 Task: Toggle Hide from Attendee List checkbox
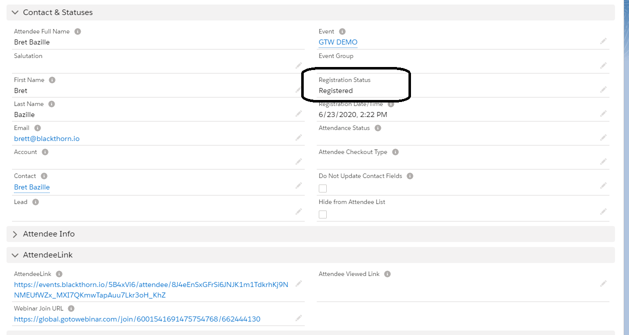click(x=323, y=214)
